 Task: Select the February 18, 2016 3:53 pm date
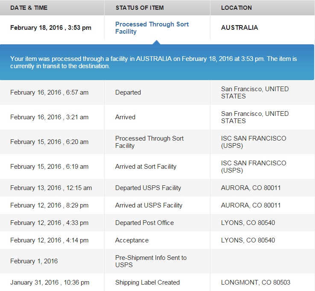pyautogui.click(x=50, y=28)
